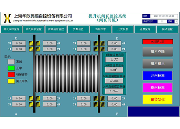Viewport: 180px width, 129px height.
Task: Start 抱闸校准 calibration
Action: (x=158, y=88)
